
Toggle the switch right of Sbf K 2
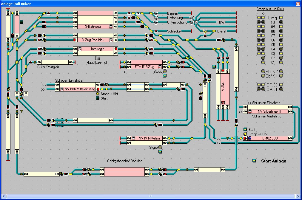[x=281, y=72]
